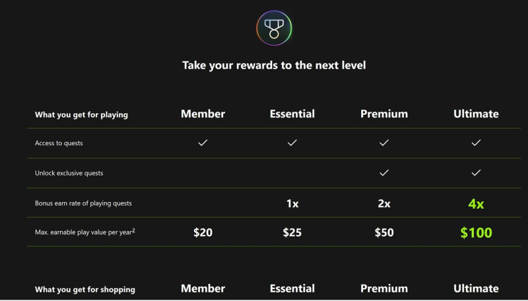This screenshot has height=301, width=528.
Task: Click Essential checkmark for Access to quests
Action: pyautogui.click(x=292, y=143)
